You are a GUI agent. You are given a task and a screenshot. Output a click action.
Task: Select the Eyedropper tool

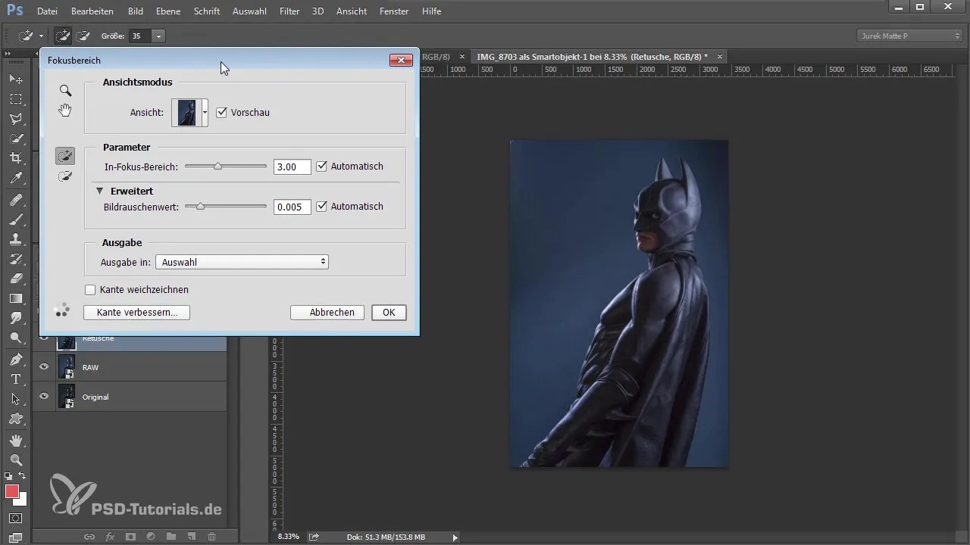15,179
